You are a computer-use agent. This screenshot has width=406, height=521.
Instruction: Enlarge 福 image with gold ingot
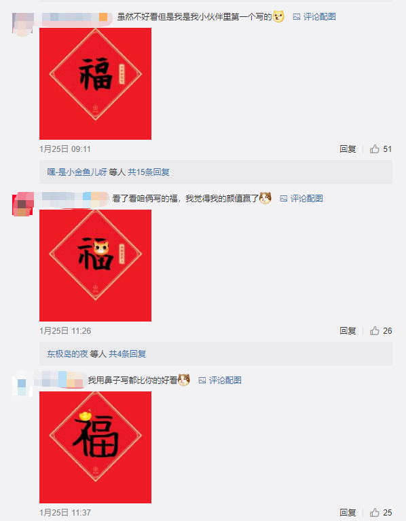[x=96, y=447]
